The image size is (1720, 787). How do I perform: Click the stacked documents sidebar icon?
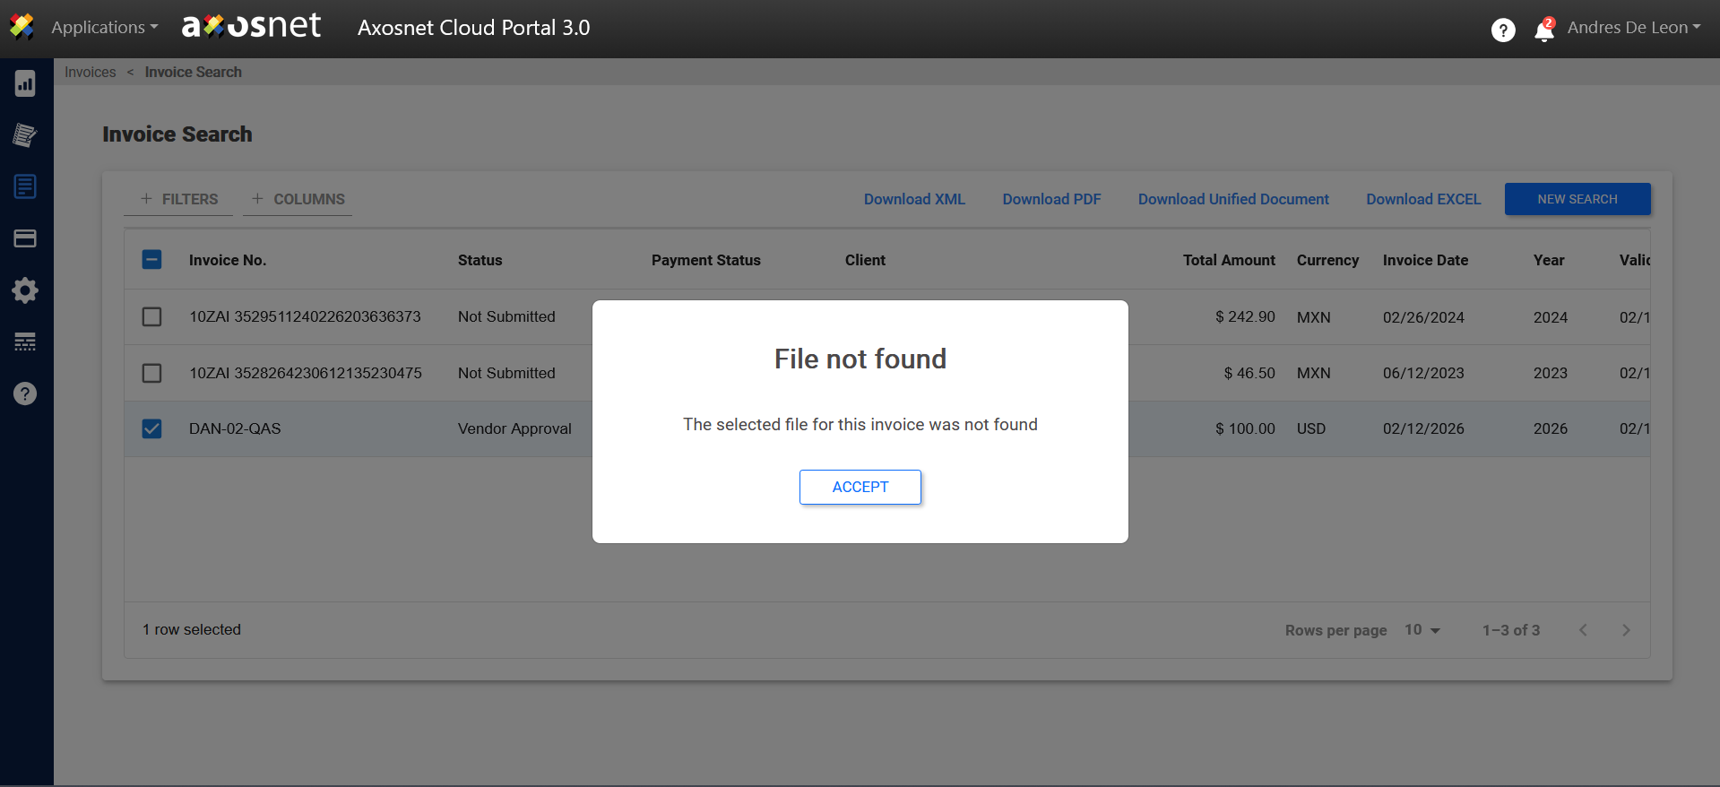25,135
